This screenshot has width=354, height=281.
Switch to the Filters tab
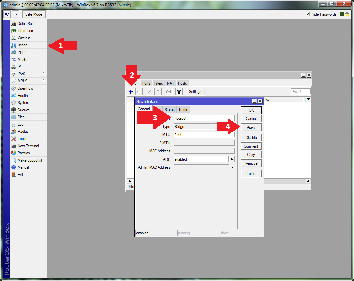coord(158,83)
